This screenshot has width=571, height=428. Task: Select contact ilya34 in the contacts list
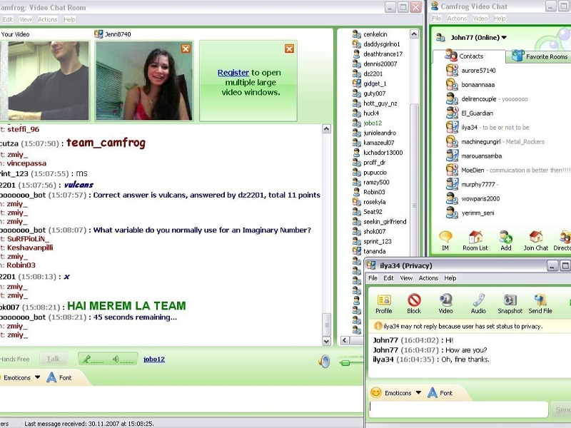pyautogui.click(x=469, y=128)
